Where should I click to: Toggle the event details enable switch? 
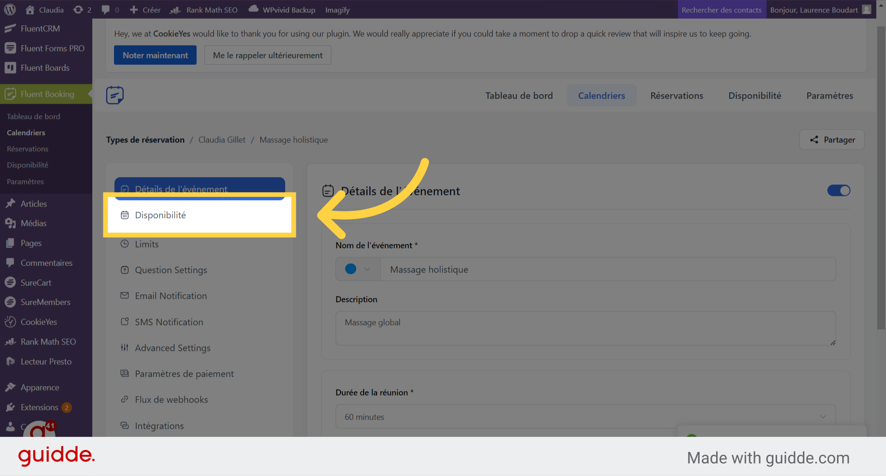(838, 190)
